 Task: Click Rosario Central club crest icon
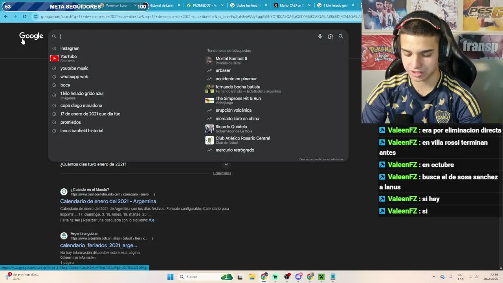tap(209, 140)
